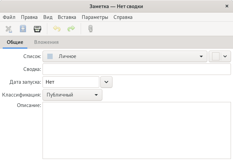Open the Файл menu
The height and width of the screenshot is (161, 233).
coord(9,17)
